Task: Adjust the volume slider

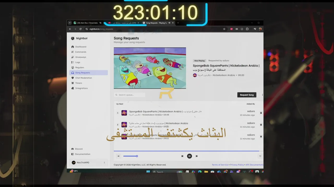Action: pyautogui.click(x=130, y=156)
